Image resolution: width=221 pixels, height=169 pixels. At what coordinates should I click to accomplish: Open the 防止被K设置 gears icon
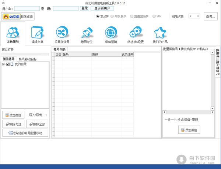tap(136, 32)
